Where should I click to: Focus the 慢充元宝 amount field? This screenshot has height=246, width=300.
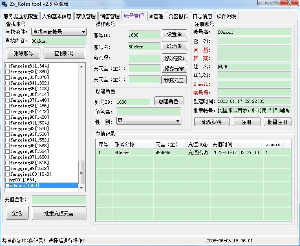point(144,68)
